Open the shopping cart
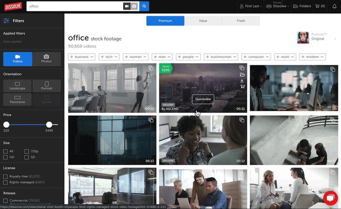341x209 pixels. tap(319, 6)
